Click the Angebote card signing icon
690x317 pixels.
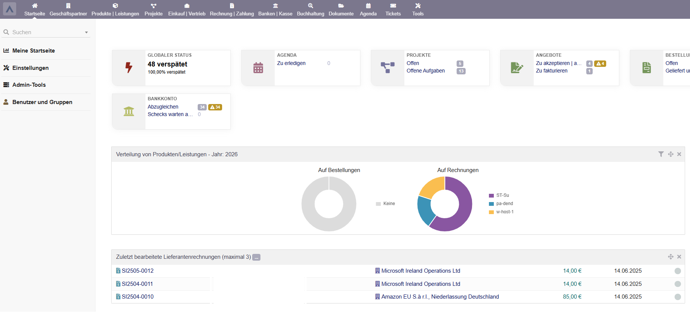517,68
